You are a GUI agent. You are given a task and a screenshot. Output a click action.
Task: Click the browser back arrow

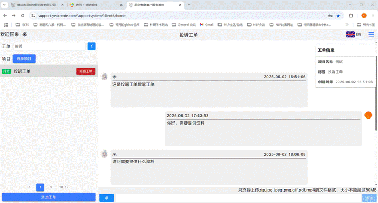pyautogui.click(x=5, y=16)
